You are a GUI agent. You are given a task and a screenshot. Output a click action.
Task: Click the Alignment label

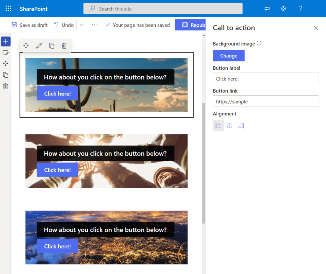224,114
